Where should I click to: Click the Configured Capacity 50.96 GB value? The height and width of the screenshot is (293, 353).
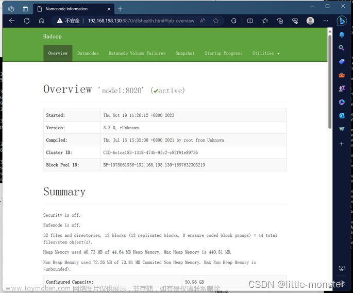[194, 282]
